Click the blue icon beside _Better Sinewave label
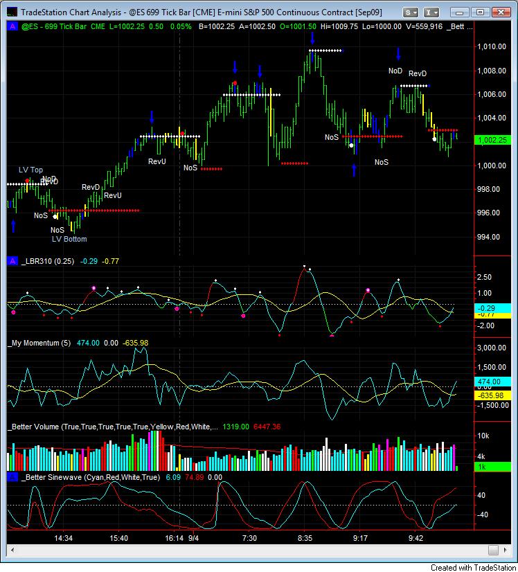Screen dimensions: 518x572 [x=12, y=477]
